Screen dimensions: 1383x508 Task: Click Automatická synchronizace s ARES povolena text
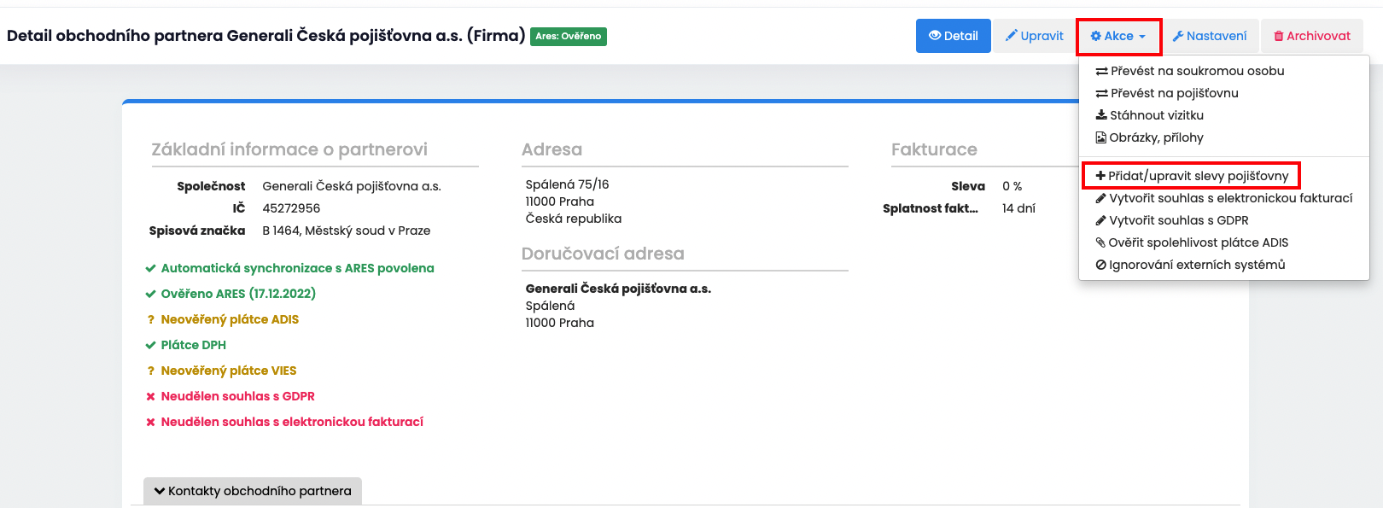point(298,268)
